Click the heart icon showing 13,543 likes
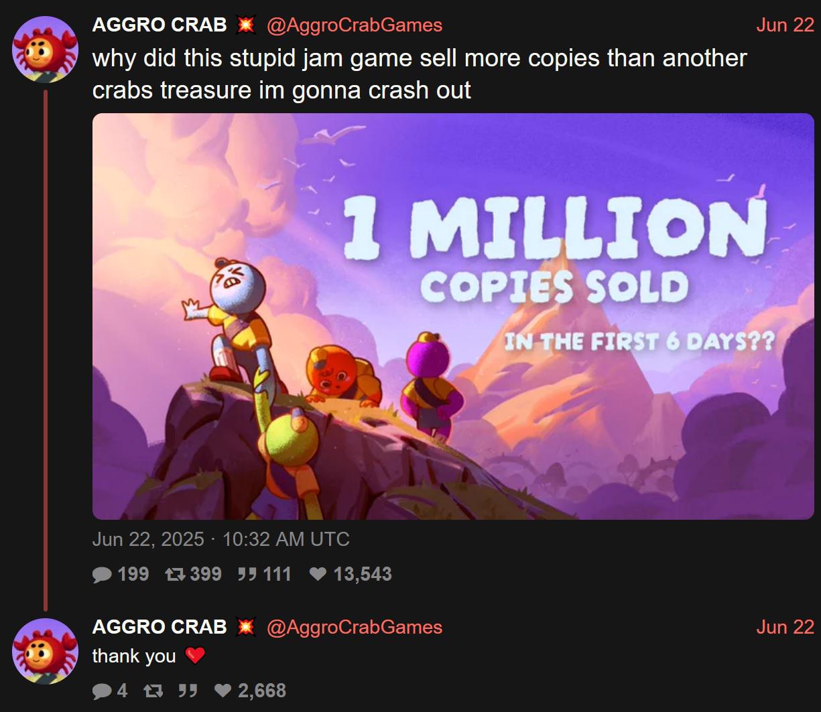This screenshot has height=712, width=821. [x=318, y=575]
